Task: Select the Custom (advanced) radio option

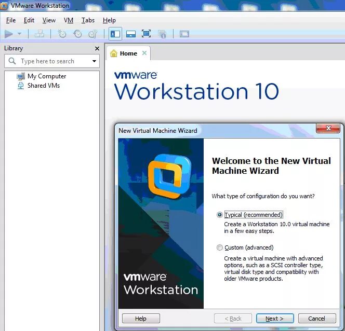Action: (219, 247)
